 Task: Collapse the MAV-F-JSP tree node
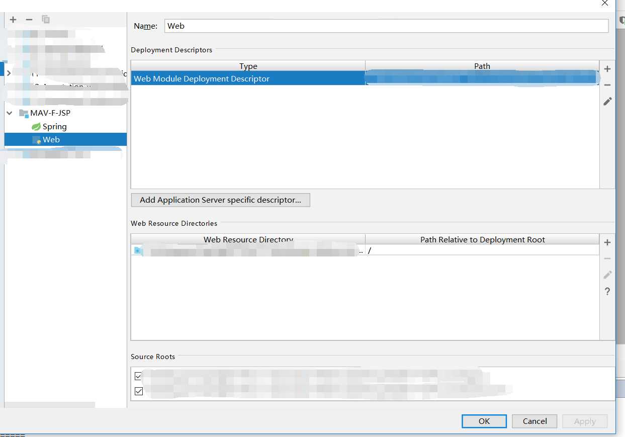point(10,113)
